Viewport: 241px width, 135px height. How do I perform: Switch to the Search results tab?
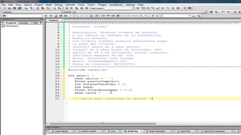pyautogui.click(x=89, y=131)
